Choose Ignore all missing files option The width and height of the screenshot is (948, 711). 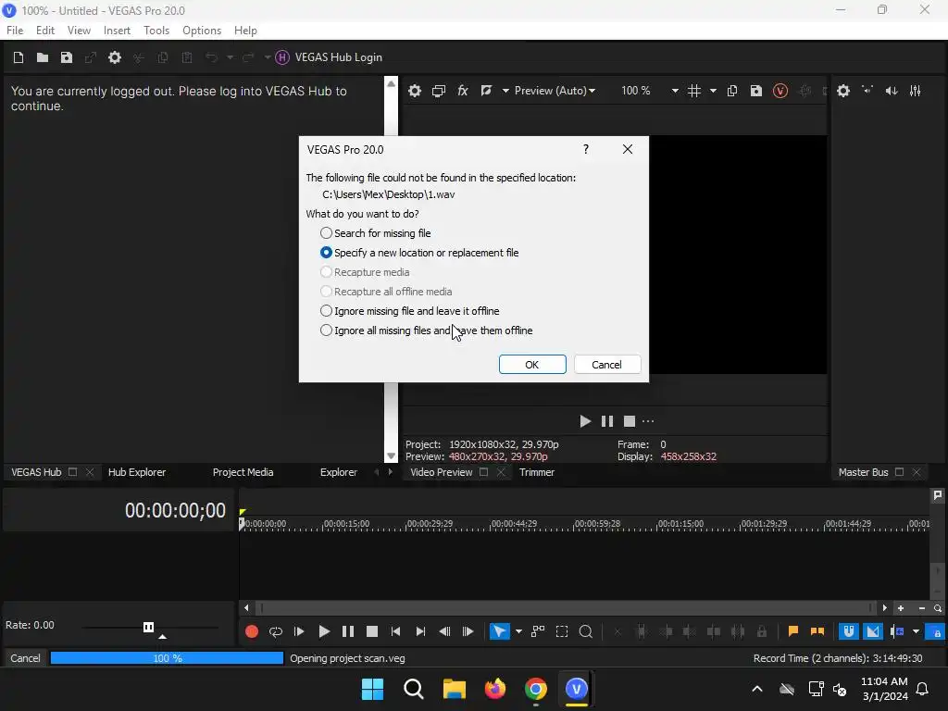click(x=426, y=331)
